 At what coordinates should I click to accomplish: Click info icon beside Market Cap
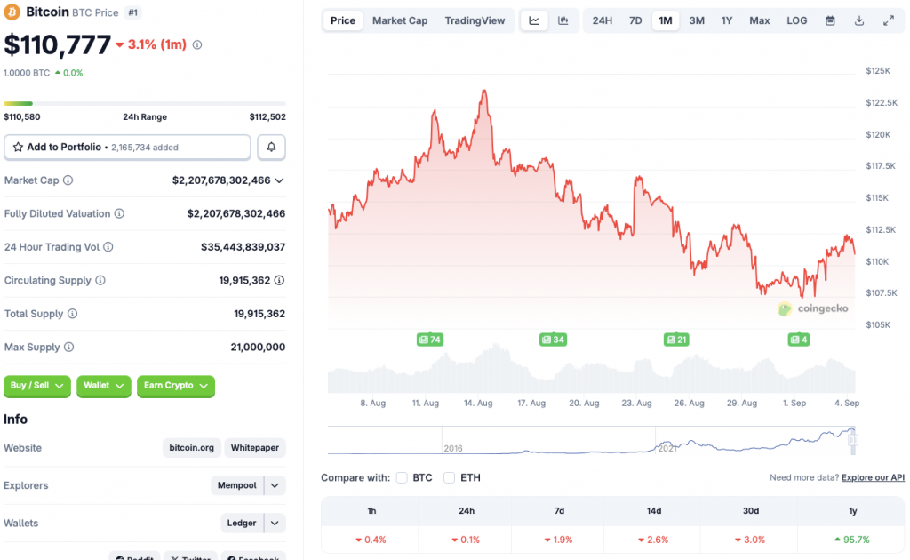(68, 180)
